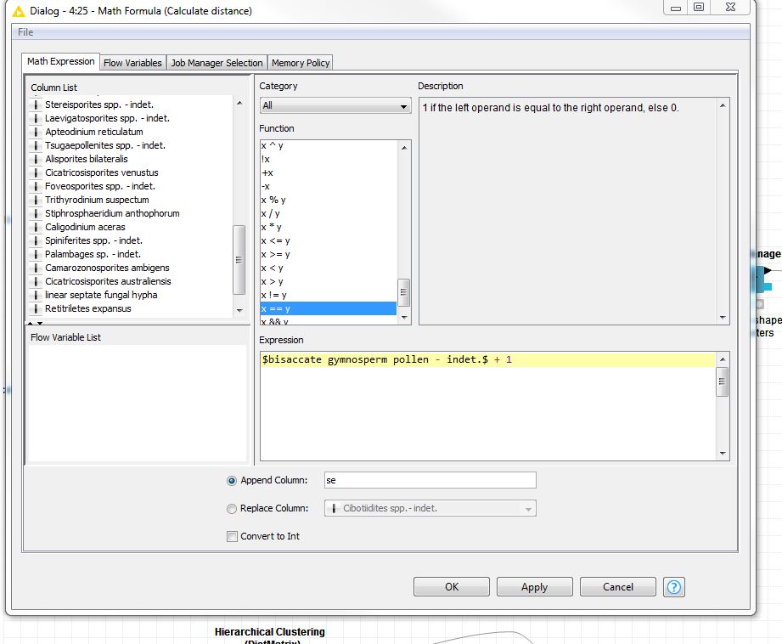Click column icon beside Retitriletes expansus
782x644 pixels.
[36, 308]
